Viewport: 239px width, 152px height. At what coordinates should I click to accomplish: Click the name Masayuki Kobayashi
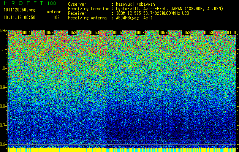[x=136, y=4]
